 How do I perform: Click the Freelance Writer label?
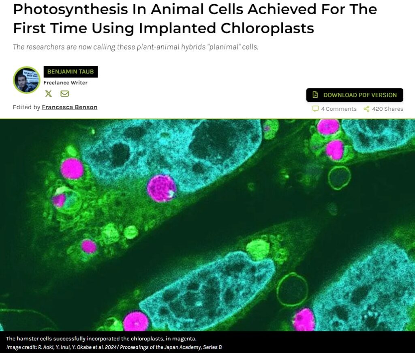click(x=65, y=83)
